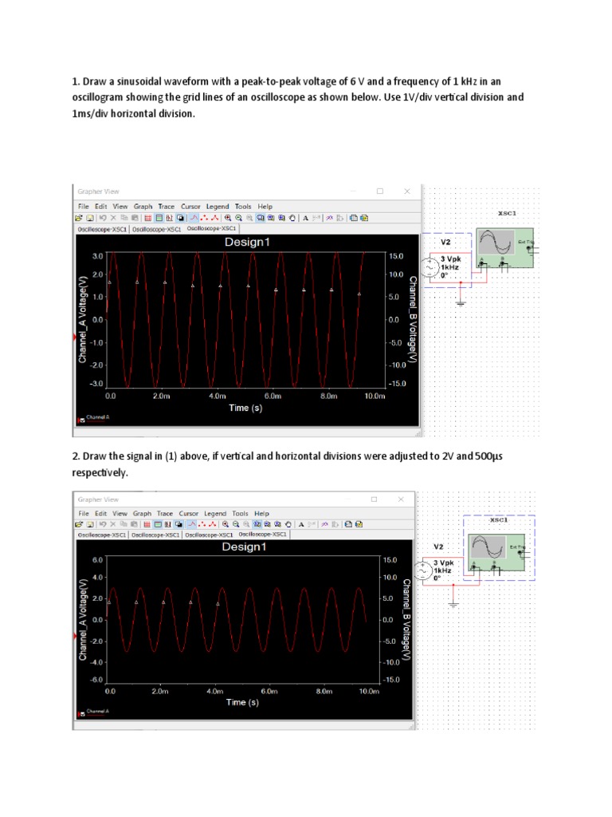Toggle Channel A legend checkbox in lower graph

[x=82, y=714]
